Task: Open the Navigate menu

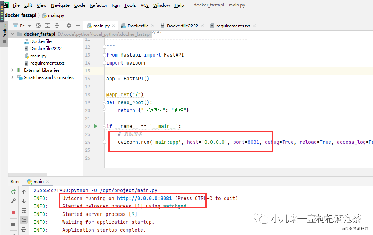Action: tap(60, 5)
